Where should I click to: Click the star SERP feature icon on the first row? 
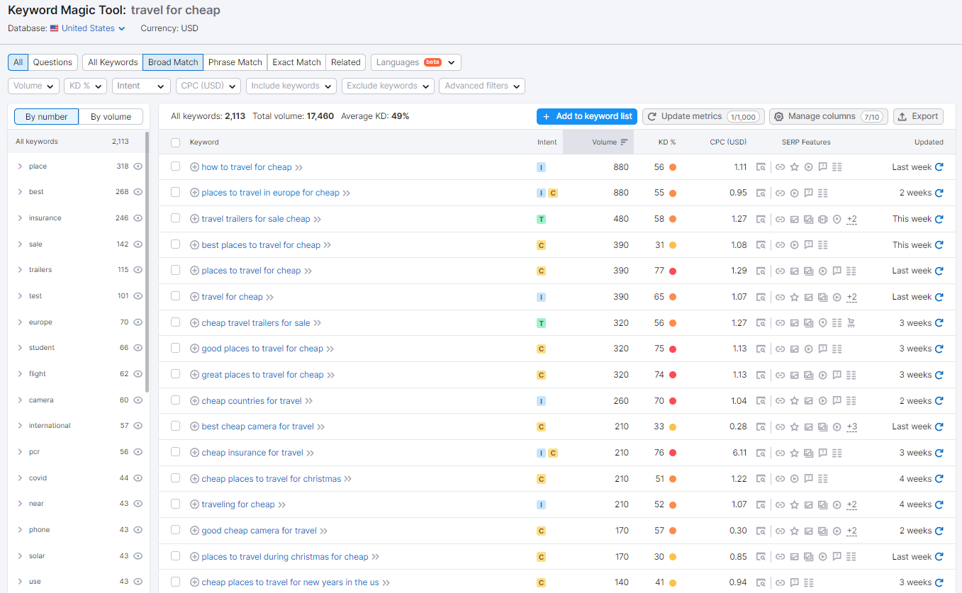[x=795, y=166]
